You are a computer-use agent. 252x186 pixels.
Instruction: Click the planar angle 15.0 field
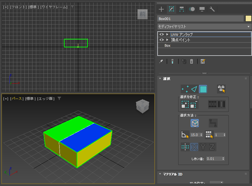coord(195,135)
